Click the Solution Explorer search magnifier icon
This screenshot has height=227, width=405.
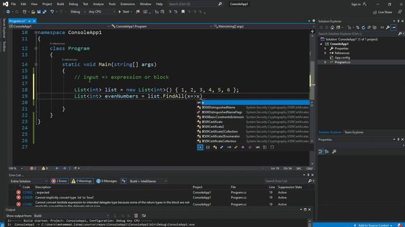[x=400, y=33]
